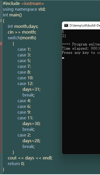Viewport: 100px width, 175px height.
Task: Click the 'iostream' include header text
Action: pyautogui.click(x=33, y=3)
